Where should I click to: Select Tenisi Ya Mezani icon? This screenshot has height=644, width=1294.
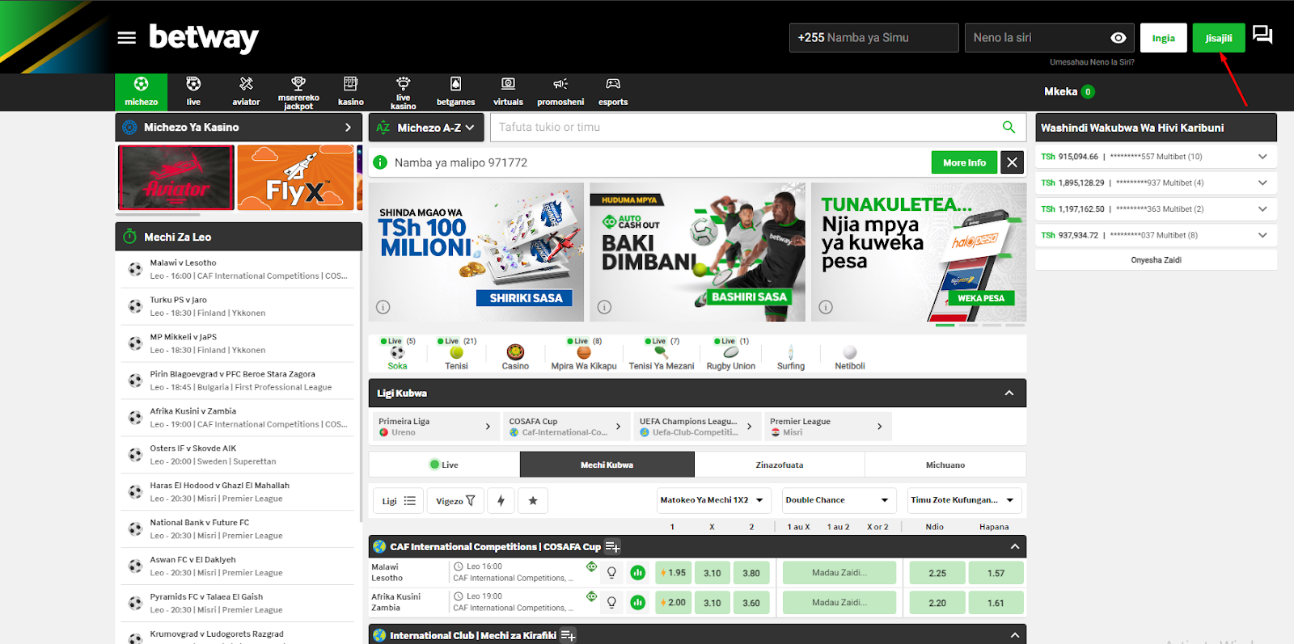pyautogui.click(x=662, y=354)
